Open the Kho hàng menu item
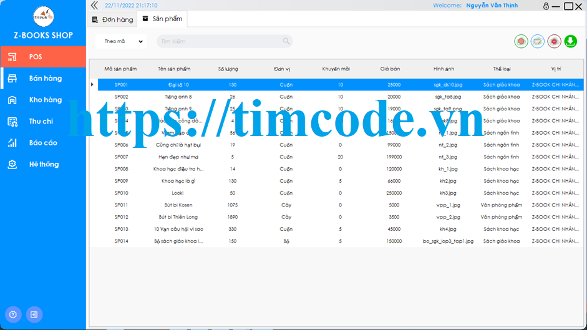 point(43,100)
